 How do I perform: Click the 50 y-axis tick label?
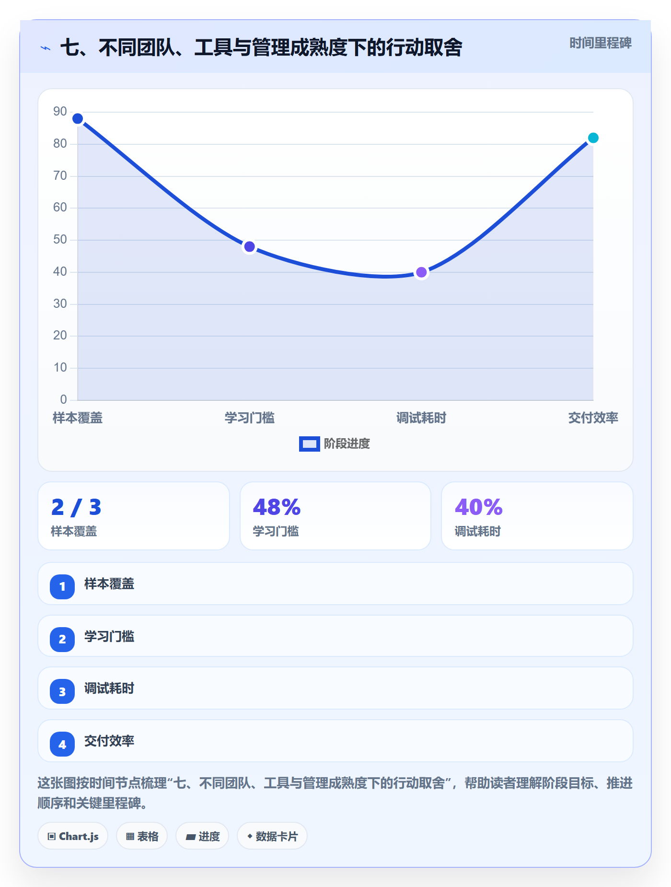[x=60, y=240]
